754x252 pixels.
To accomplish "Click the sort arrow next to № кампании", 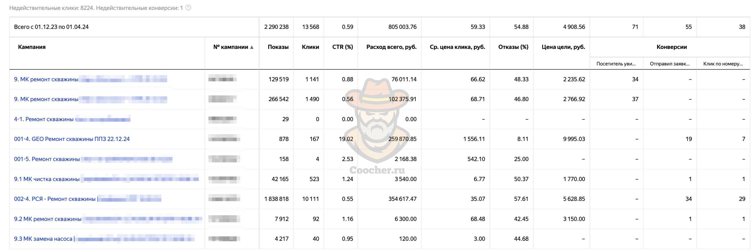I will pos(252,47).
